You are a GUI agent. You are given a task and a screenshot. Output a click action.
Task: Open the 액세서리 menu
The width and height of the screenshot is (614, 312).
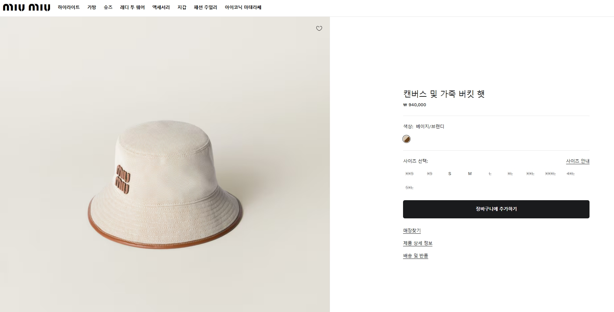[161, 7]
